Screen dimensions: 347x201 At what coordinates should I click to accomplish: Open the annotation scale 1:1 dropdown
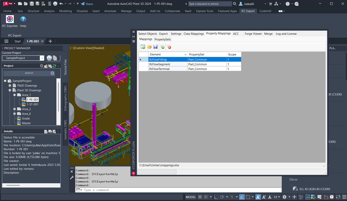(277, 197)
